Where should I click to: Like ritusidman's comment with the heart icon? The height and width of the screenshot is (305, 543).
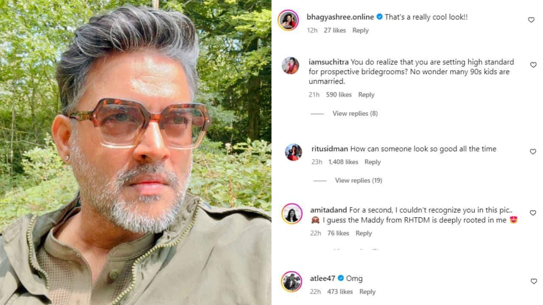tap(533, 152)
